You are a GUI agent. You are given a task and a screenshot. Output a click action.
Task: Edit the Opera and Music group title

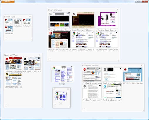[55, 10]
